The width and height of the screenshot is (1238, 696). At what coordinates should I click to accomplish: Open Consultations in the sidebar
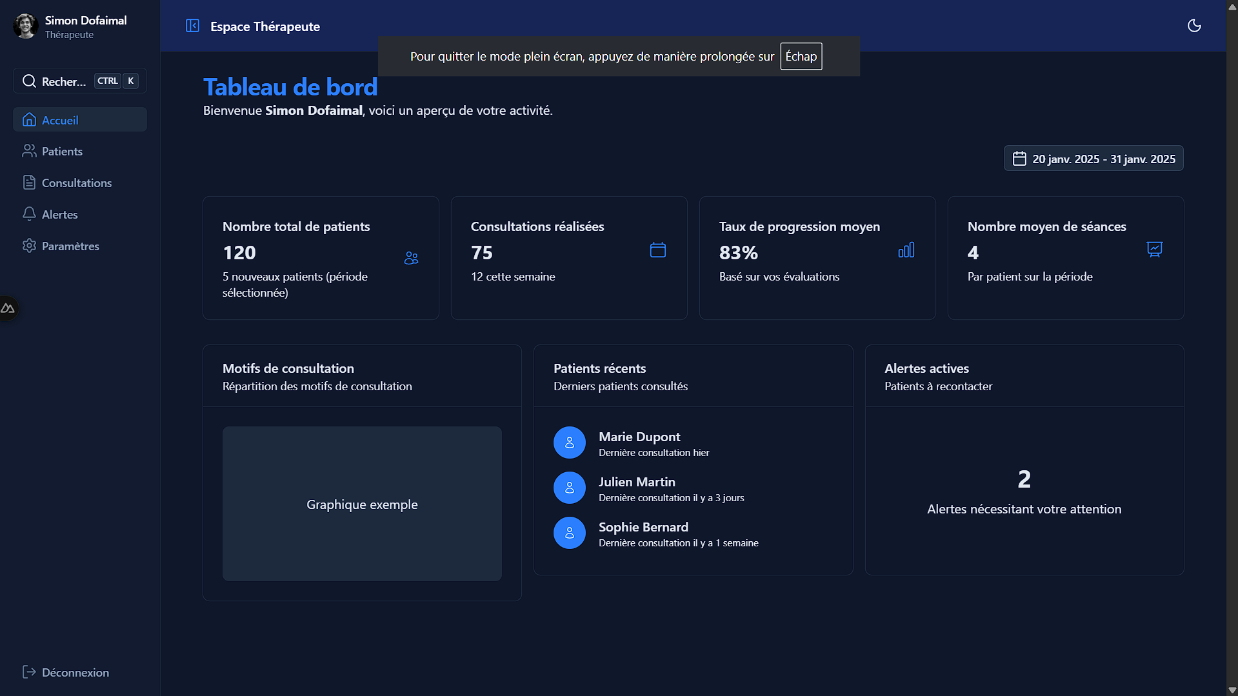(80, 183)
